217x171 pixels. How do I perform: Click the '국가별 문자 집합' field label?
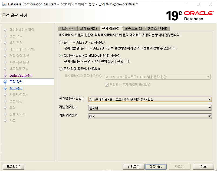tap(72, 99)
